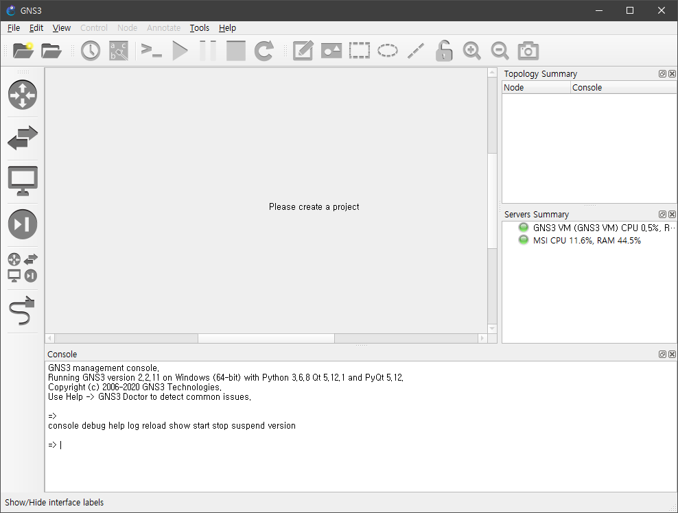This screenshot has width=678, height=513.
Task: Open the View menu
Action: (61, 28)
